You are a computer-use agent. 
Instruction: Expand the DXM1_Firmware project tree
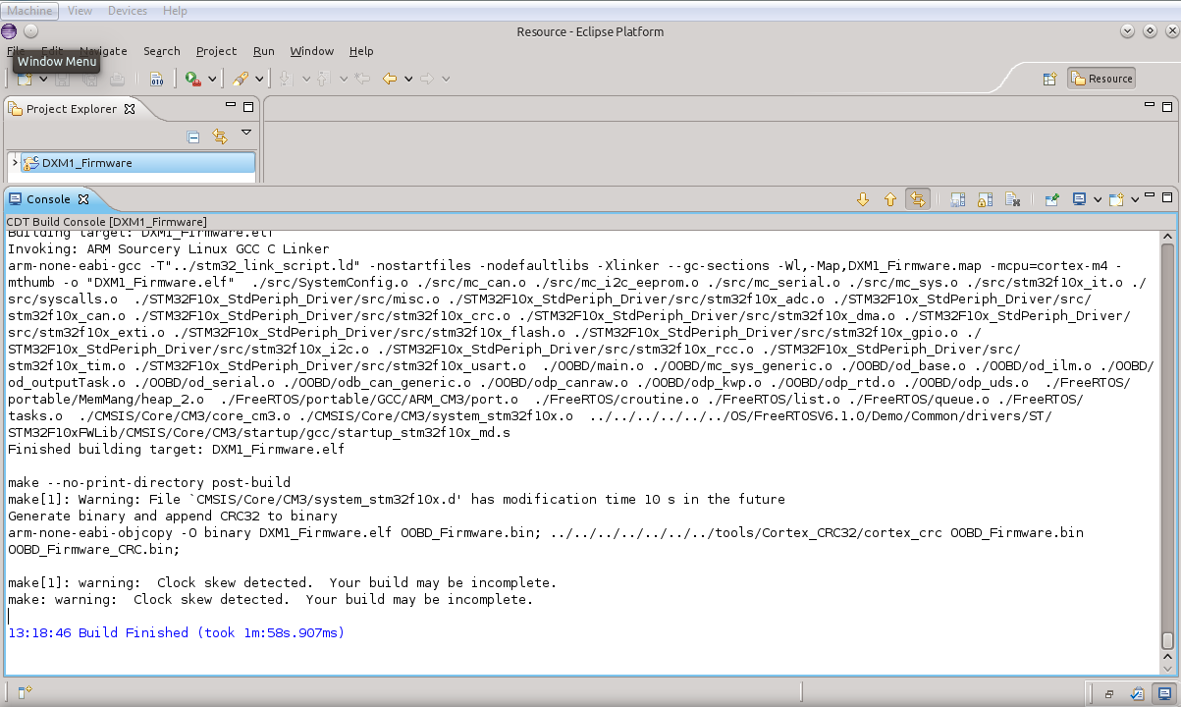tap(15, 163)
